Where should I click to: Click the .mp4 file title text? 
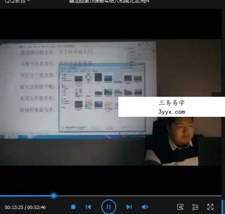pyautogui.click(x=109, y=1)
